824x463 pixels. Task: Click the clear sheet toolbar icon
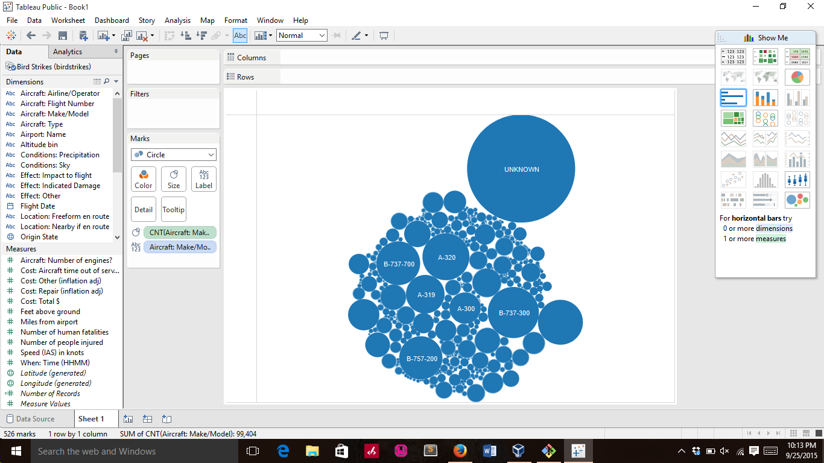point(142,36)
